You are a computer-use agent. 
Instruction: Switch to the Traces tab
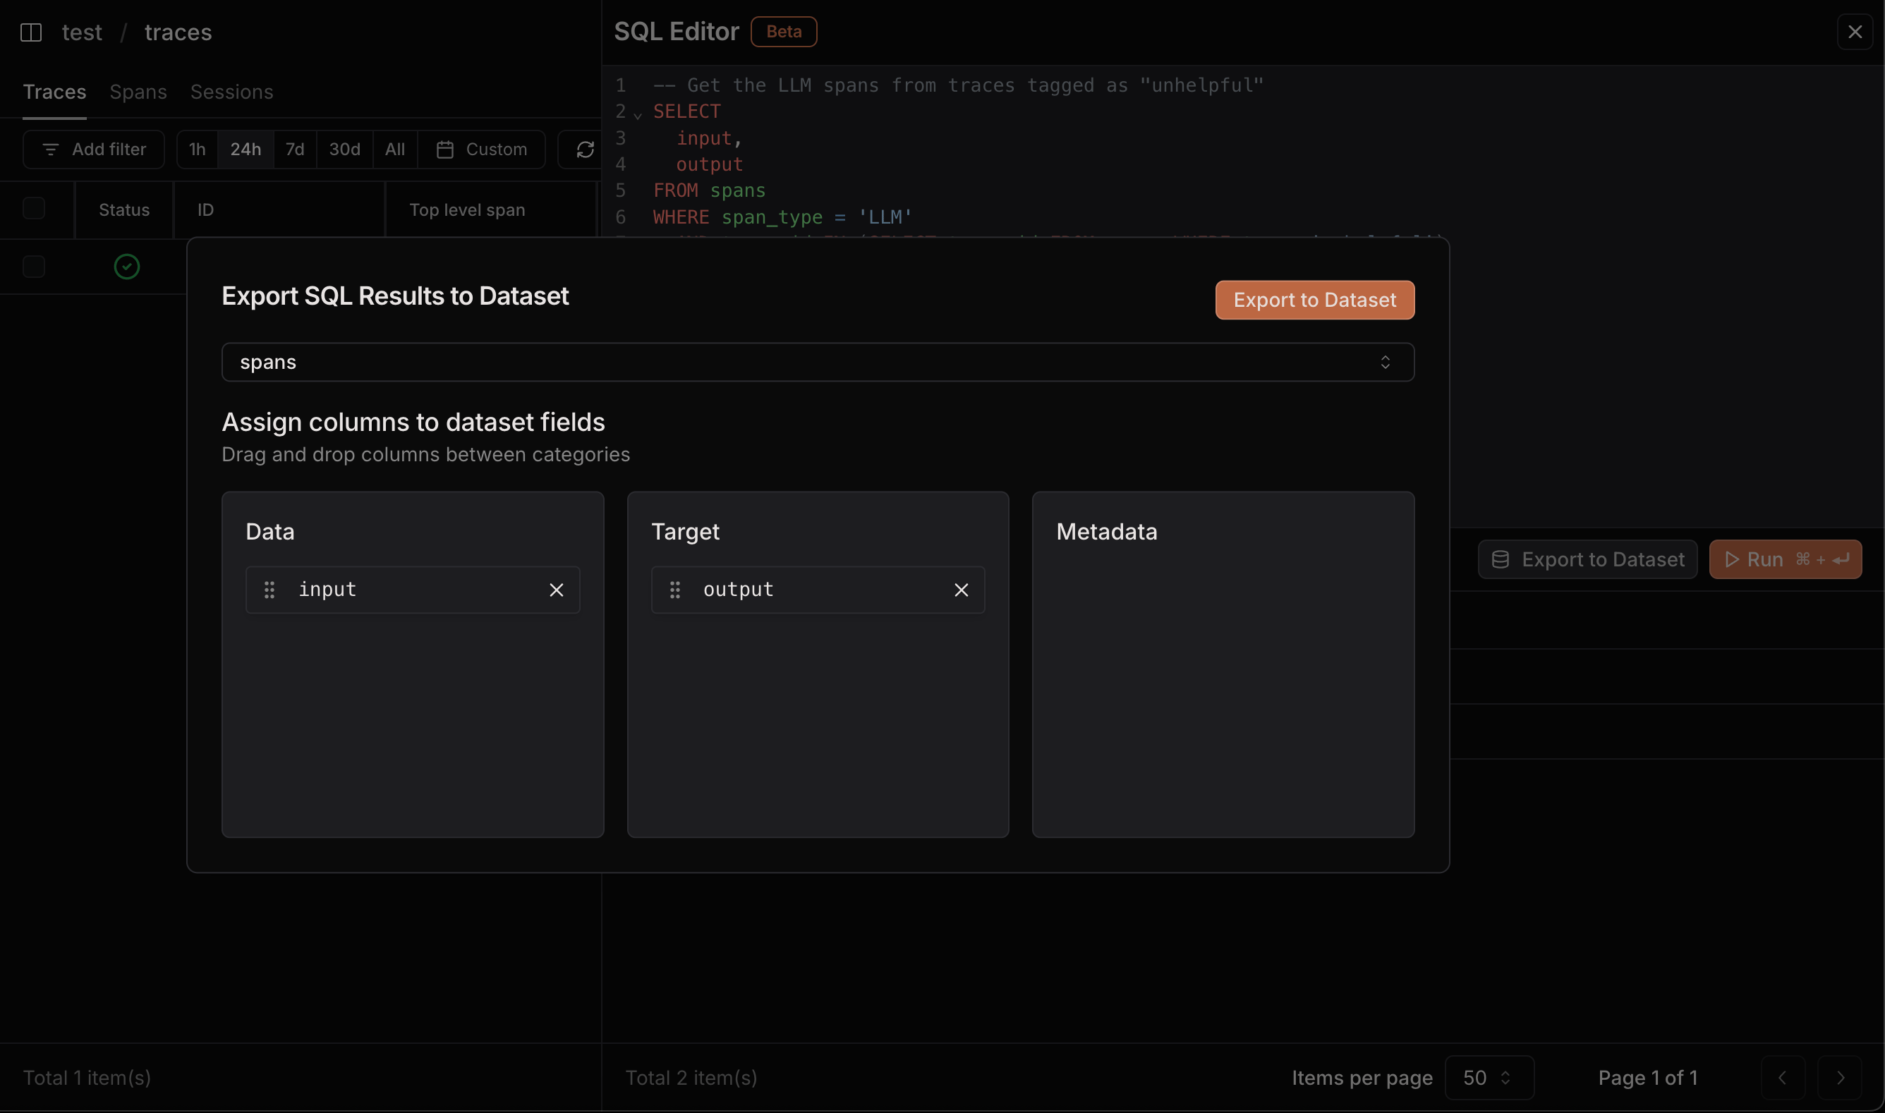click(x=55, y=92)
